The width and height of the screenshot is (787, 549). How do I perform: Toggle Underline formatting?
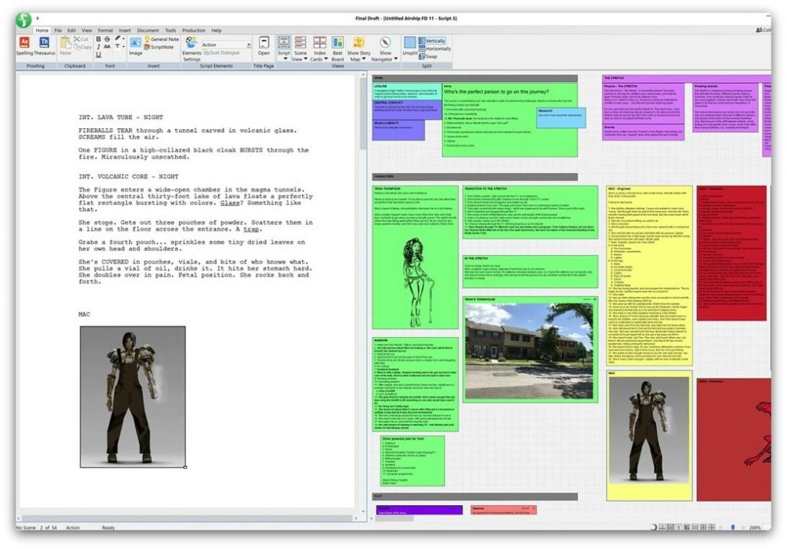coord(99,55)
